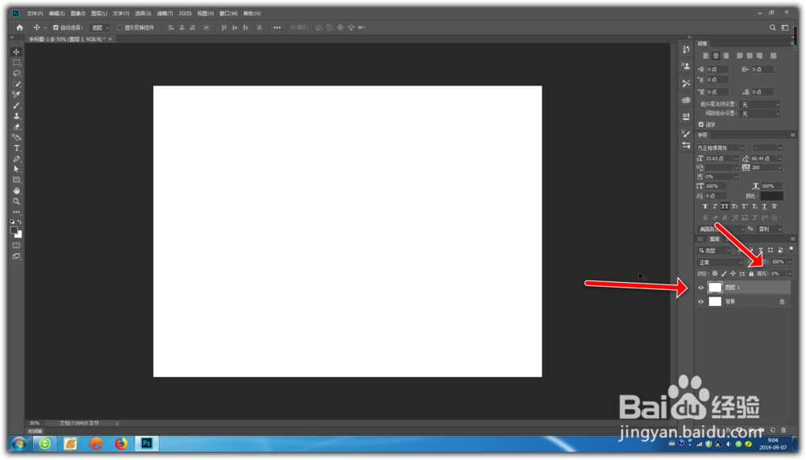Open the 避头尾法则设置 dropdown
Viewport: 806px width, 460px height.
pos(760,105)
